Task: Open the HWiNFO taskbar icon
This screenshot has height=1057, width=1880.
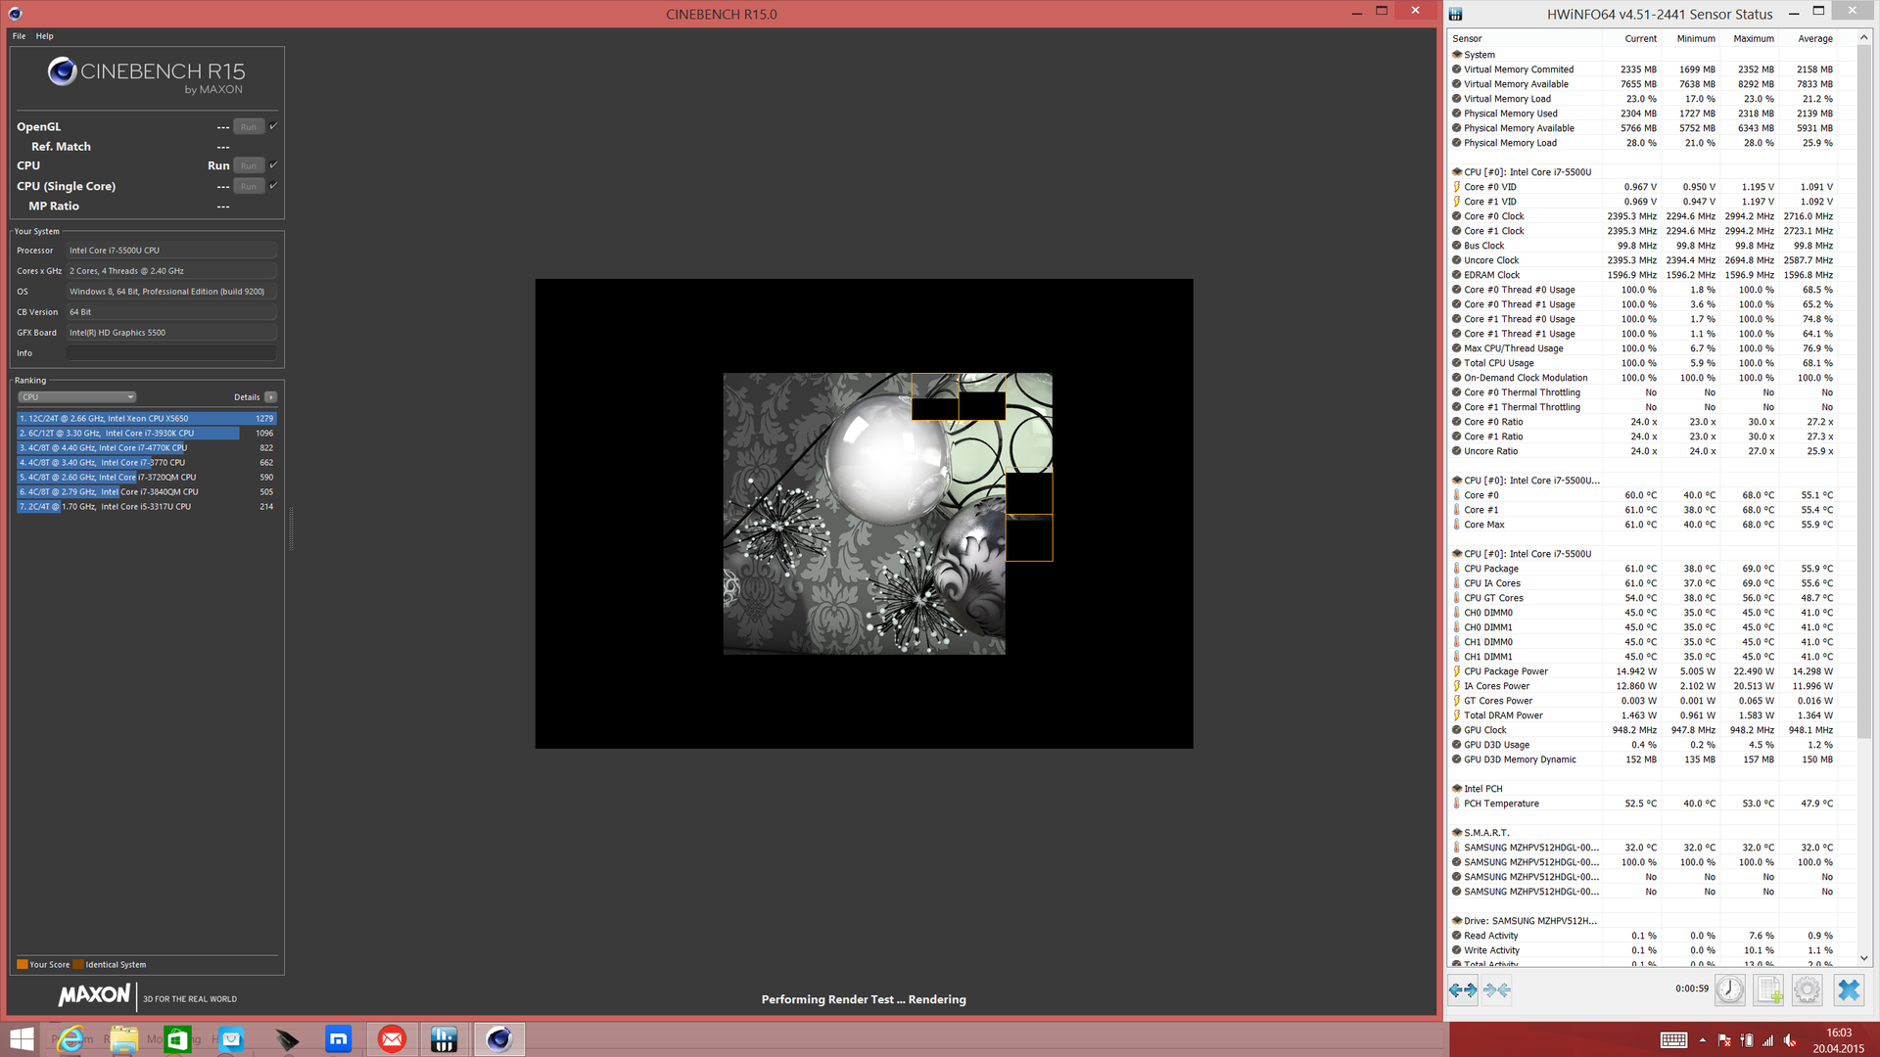Action: pos(444,1039)
